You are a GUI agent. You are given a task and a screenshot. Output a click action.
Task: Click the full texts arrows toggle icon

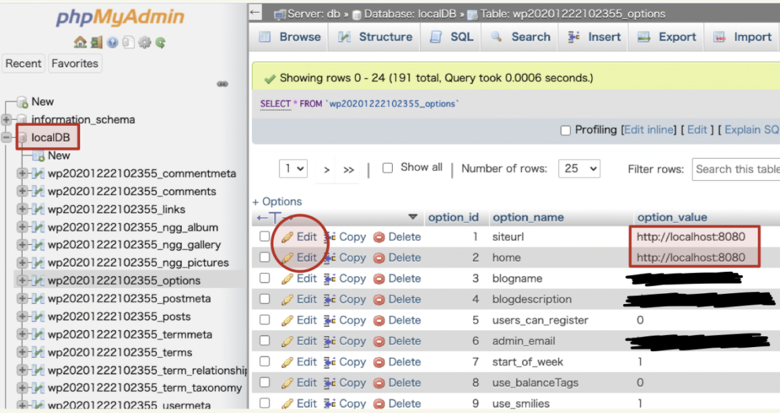[x=275, y=218]
